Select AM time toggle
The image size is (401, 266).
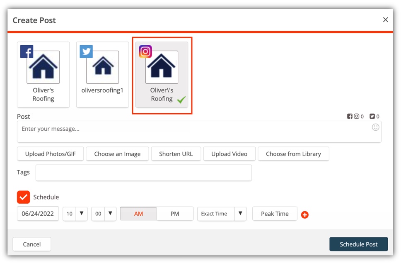click(x=138, y=214)
